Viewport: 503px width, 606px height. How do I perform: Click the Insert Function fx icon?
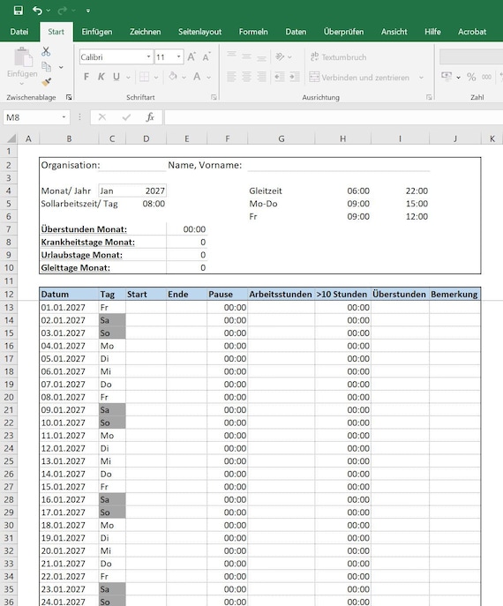coord(150,117)
